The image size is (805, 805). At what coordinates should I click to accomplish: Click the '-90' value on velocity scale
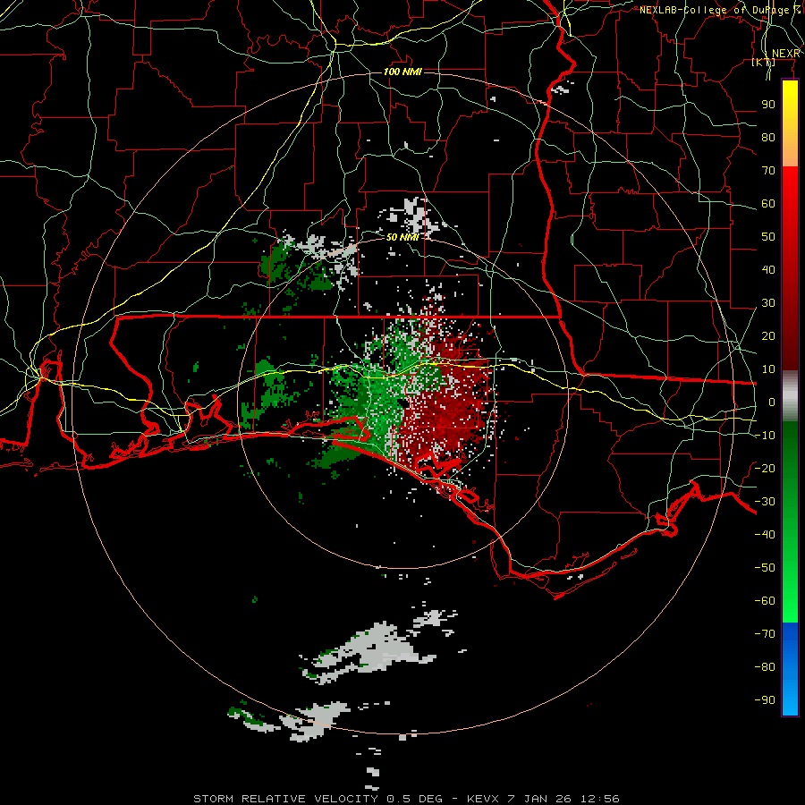tap(765, 700)
